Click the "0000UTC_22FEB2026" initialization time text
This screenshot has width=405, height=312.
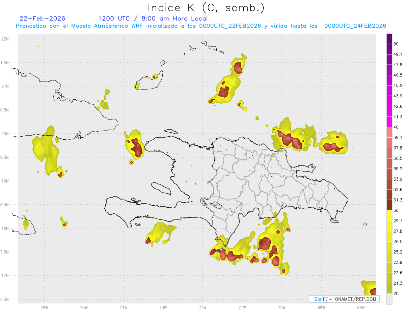230,26
